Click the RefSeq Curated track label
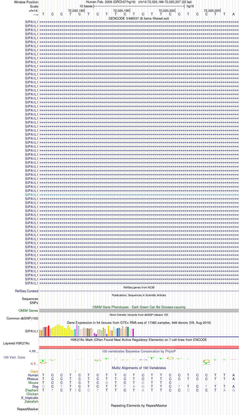239x415 pixels. tap(27, 291)
